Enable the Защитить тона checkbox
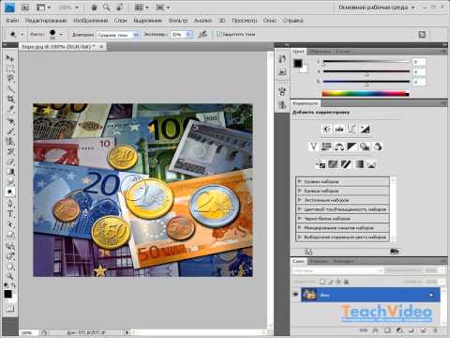 [218, 34]
